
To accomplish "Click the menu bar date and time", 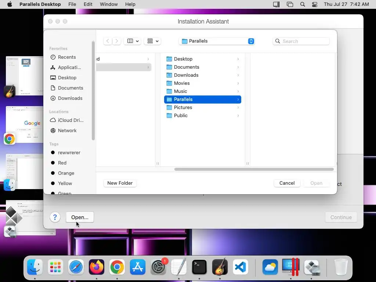I will pyautogui.click(x=346, y=4).
